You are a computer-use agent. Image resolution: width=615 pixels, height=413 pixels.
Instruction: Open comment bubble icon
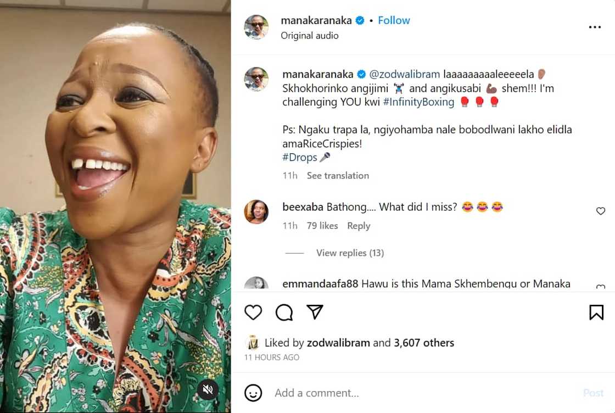tap(284, 312)
